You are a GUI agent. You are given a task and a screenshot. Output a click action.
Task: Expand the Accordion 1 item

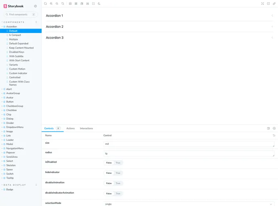tap(160, 16)
